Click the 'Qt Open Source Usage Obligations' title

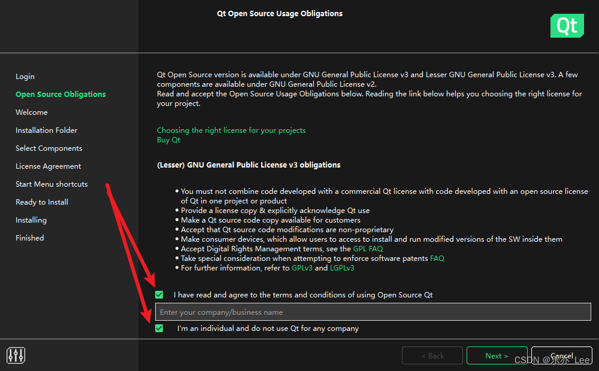click(280, 13)
